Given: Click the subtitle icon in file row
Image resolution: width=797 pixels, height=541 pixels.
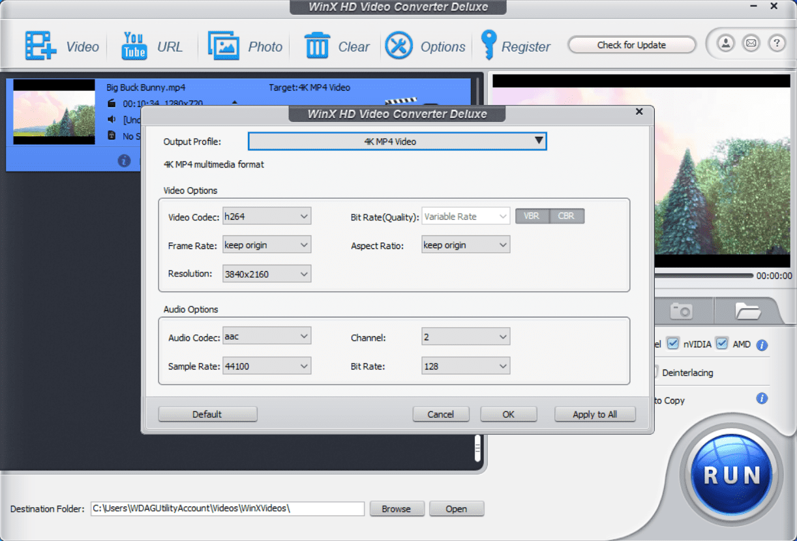Looking at the screenshot, I should [112, 136].
